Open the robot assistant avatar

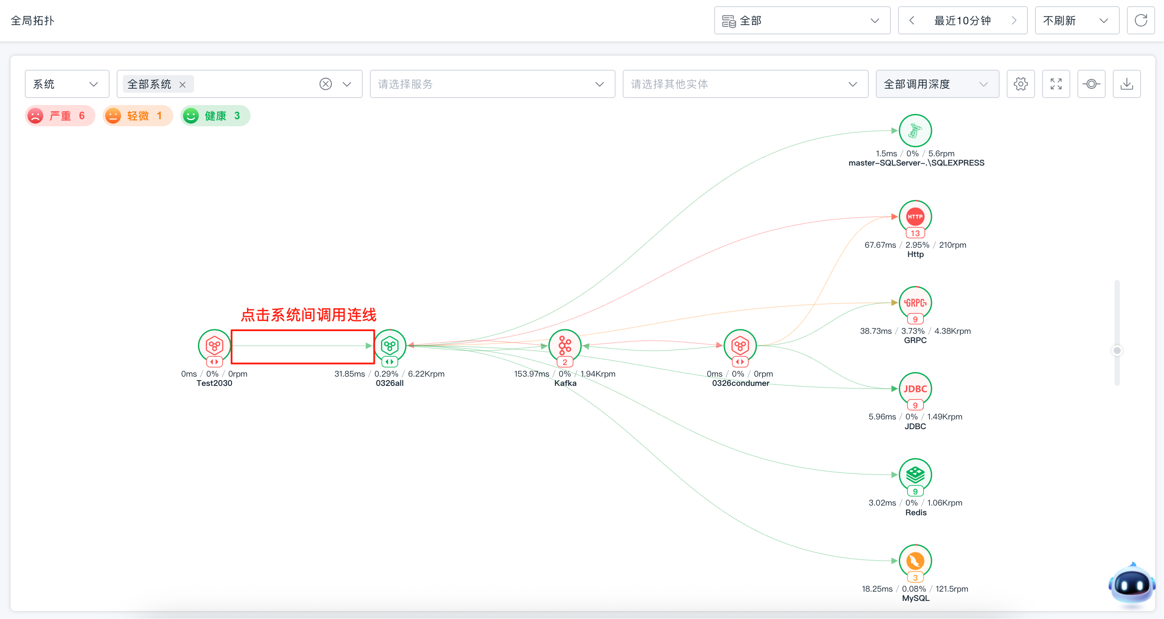coord(1131,584)
